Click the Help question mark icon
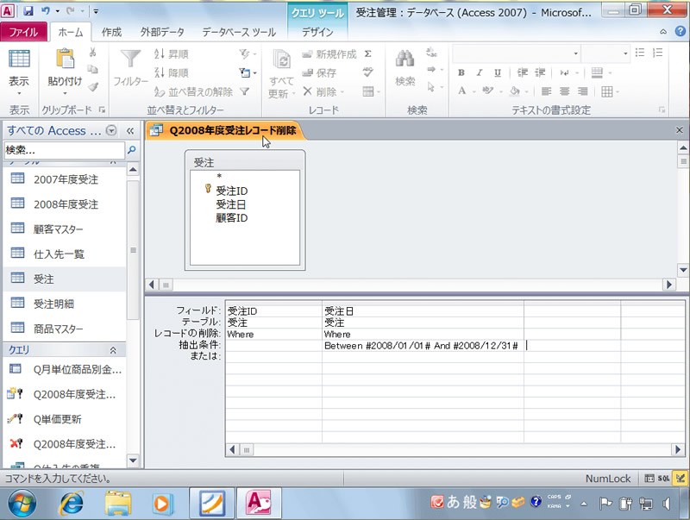Screen dimensions: 690x520 (680, 31)
